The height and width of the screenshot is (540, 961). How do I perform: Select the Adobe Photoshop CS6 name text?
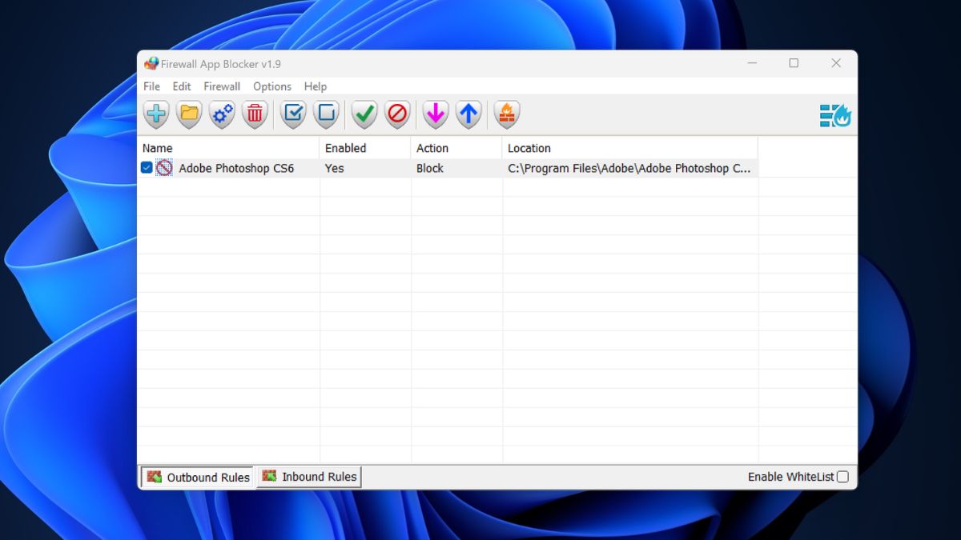click(x=236, y=169)
